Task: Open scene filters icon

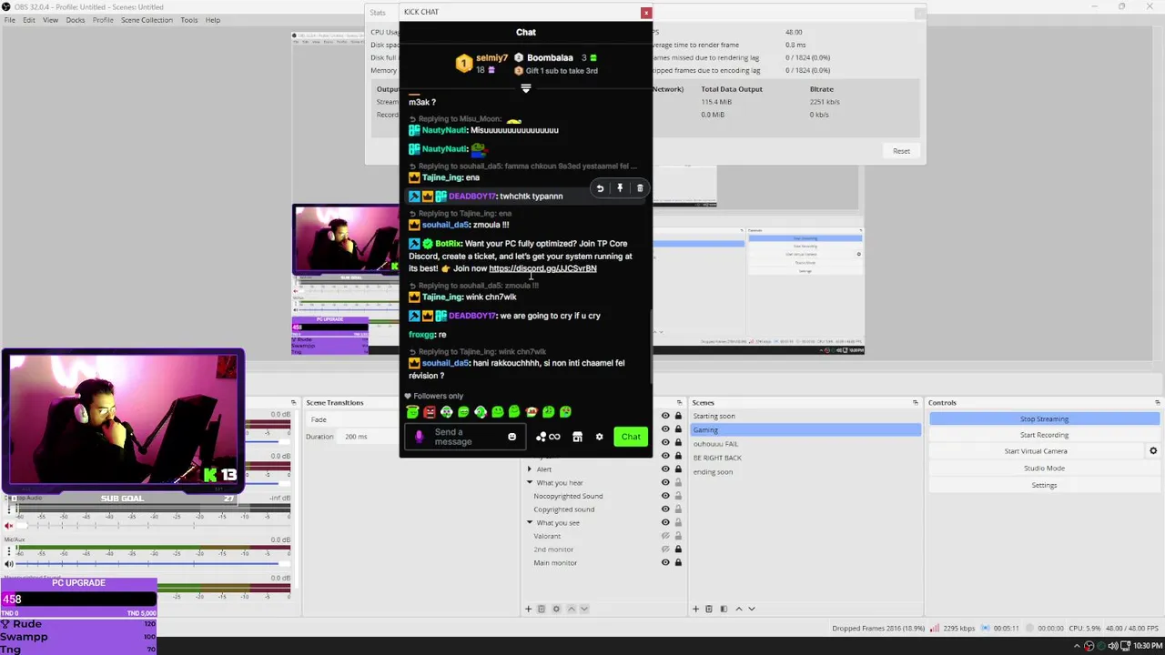Action: click(724, 609)
